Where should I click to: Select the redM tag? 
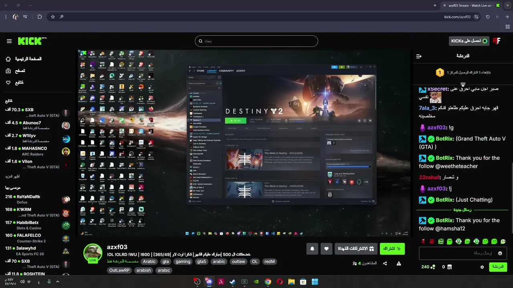click(269, 262)
